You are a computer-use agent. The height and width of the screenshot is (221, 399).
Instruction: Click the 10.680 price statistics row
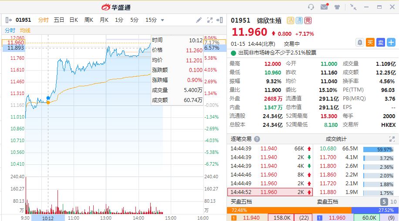click(356, 149)
